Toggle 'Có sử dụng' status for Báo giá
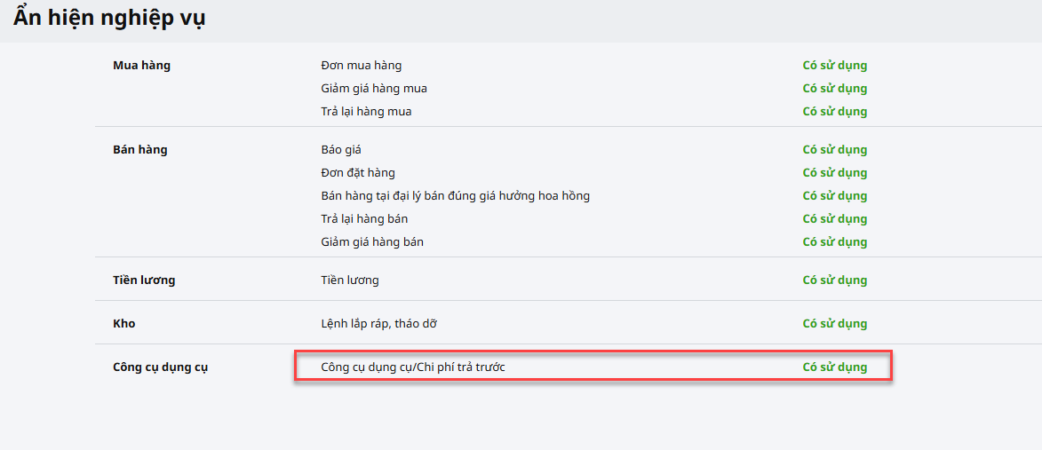 coord(834,150)
